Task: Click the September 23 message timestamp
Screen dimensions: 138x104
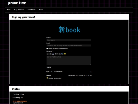Action: click(80, 75)
